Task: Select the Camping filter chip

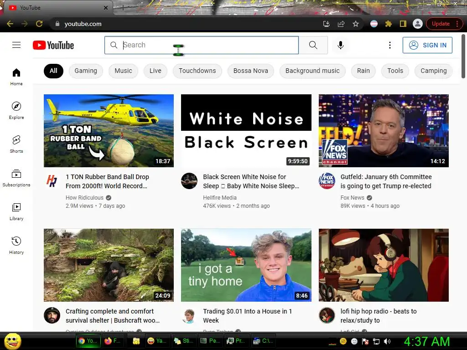Action: [434, 71]
